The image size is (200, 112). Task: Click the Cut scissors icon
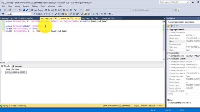point(64,10)
